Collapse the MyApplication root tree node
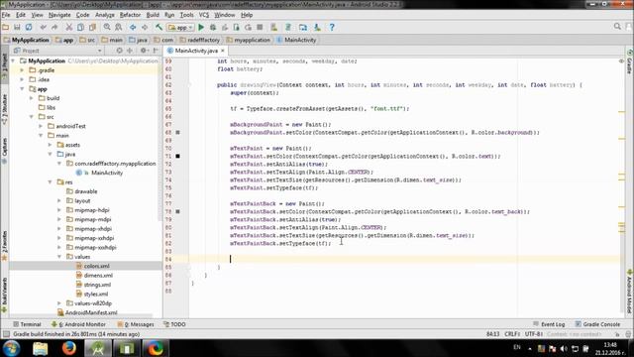 (x=13, y=60)
